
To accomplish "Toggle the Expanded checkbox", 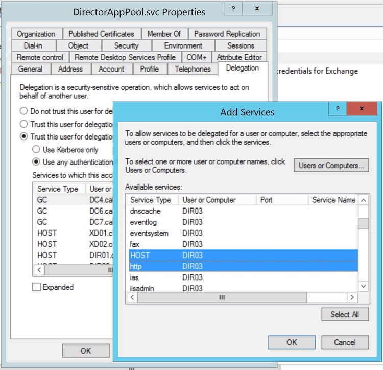I will (36, 287).
